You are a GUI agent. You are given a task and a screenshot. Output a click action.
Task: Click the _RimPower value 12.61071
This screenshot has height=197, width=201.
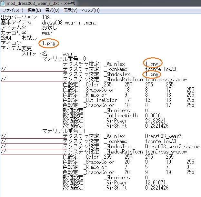pos(156,182)
